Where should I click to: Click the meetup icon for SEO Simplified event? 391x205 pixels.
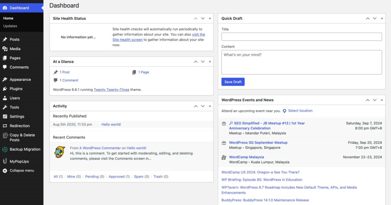pos(224,123)
